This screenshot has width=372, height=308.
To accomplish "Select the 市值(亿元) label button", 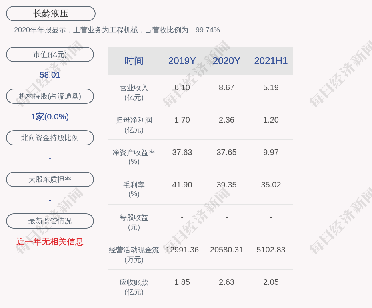I will (50, 54).
